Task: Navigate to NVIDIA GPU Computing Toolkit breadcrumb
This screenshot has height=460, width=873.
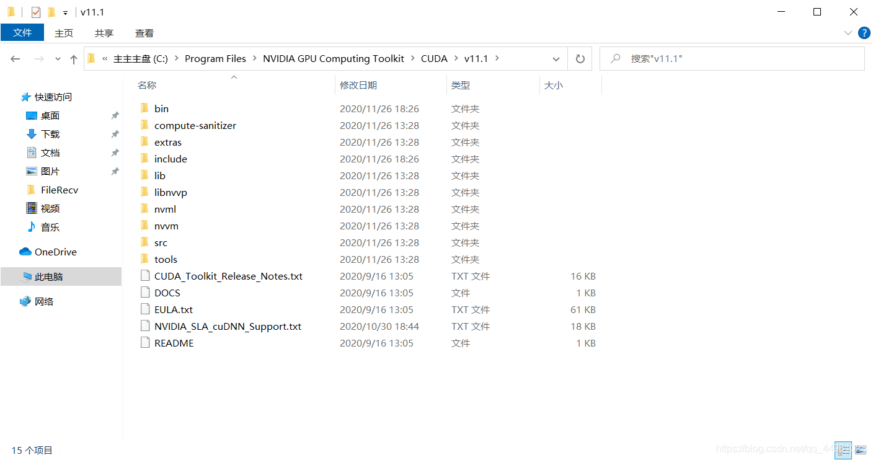Action: pos(334,58)
